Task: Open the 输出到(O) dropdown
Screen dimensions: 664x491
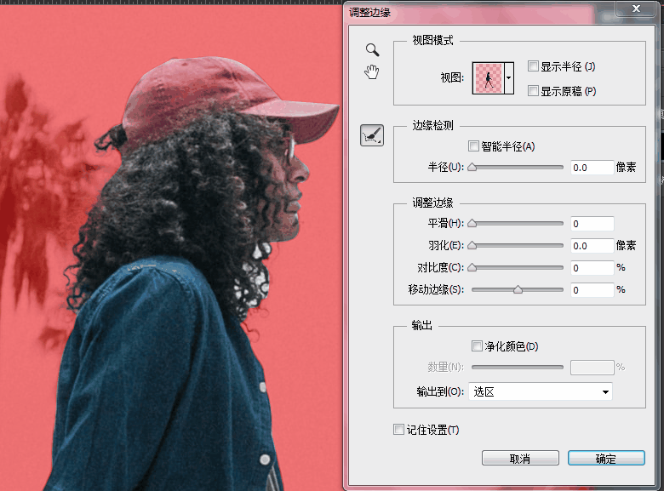Action: point(541,392)
